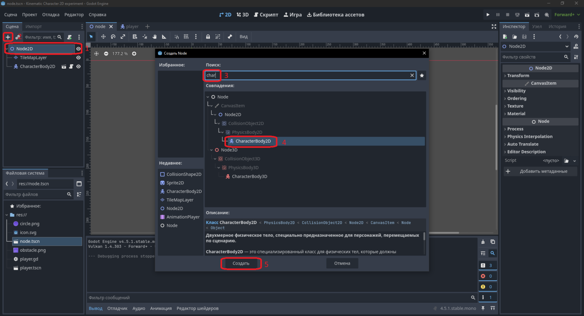
Task: Toggle warning messages filter with yellow icon
Action: click(x=487, y=287)
